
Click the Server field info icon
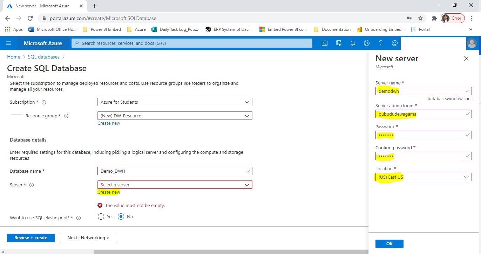(x=32, y=185)
